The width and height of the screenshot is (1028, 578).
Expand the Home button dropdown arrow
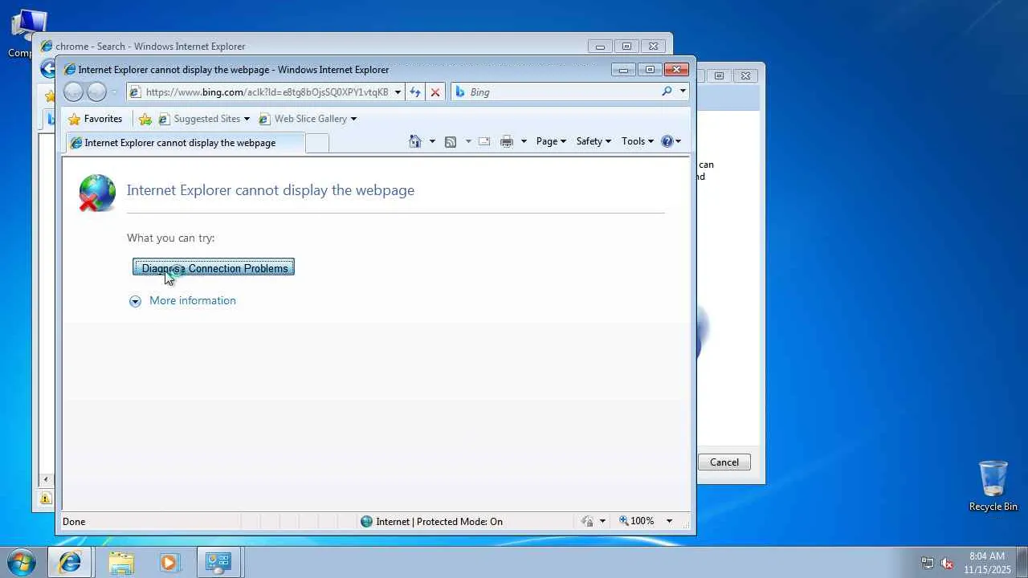(x=432, y=141)
